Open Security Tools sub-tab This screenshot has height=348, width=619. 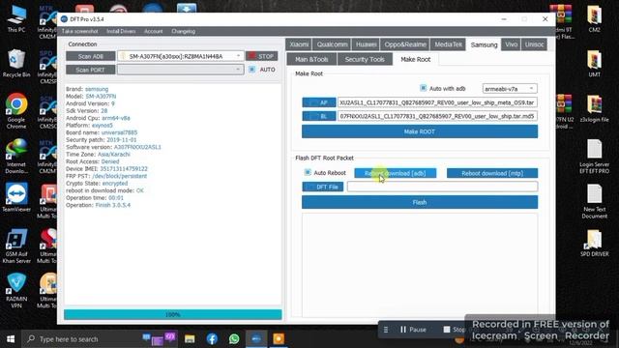pos(365,59)
